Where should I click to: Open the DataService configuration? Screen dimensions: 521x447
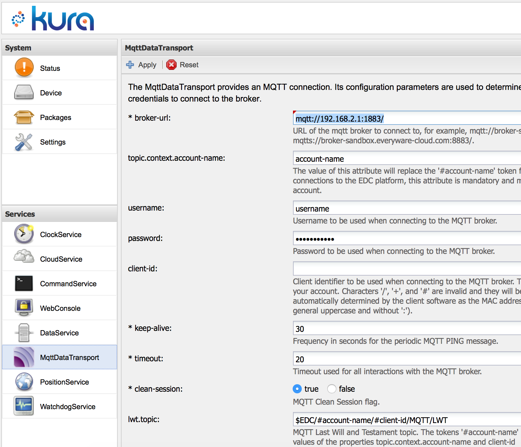pyautogui.click(x=23, y=333)
